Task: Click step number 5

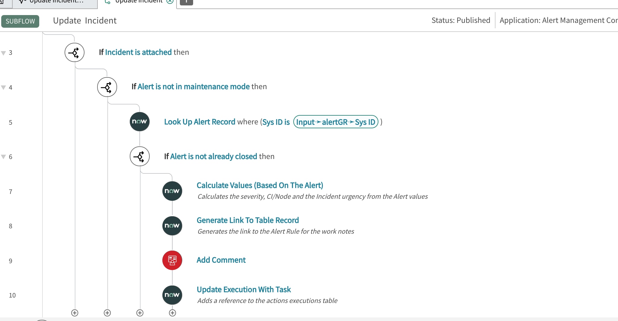Action: tap(11, 123)
